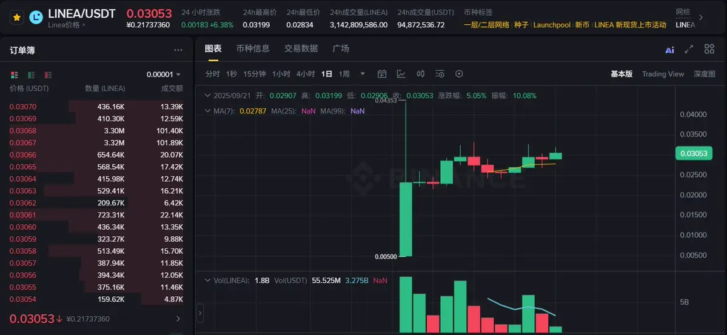Click the tall first green listing candlestick
This screenshot has width=727, height=335.
pyautogui.click(x=406, y=219)
